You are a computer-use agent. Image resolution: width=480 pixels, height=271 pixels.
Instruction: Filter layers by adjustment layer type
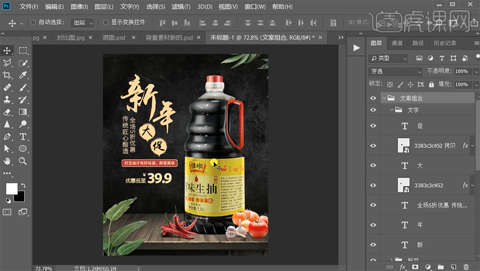point(431,58)
